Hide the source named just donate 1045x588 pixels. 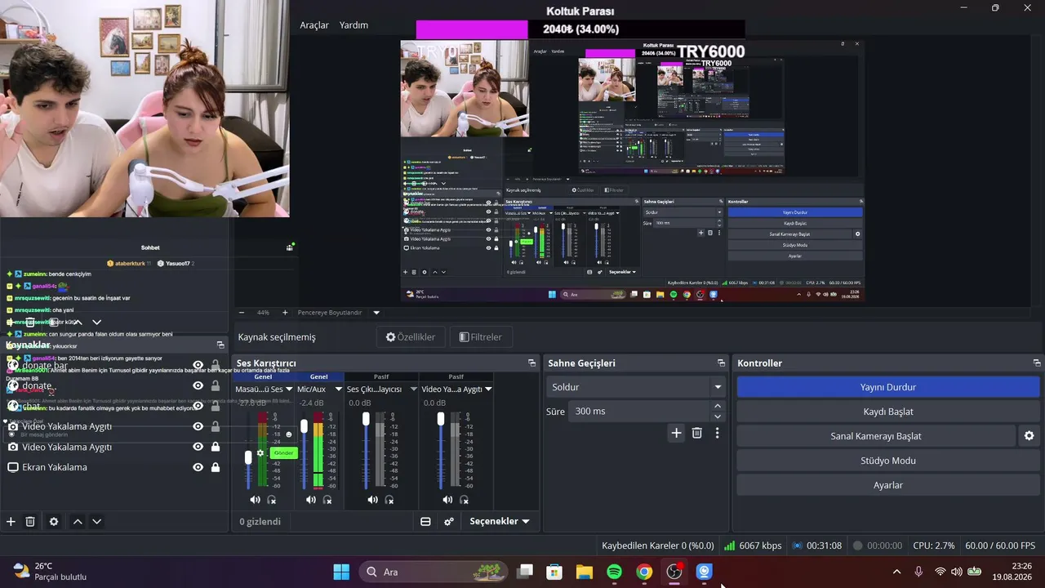point(198,385)
